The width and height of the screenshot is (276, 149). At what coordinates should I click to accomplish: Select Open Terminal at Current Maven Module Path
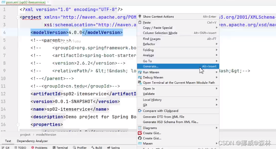click(x=178, y=83)
